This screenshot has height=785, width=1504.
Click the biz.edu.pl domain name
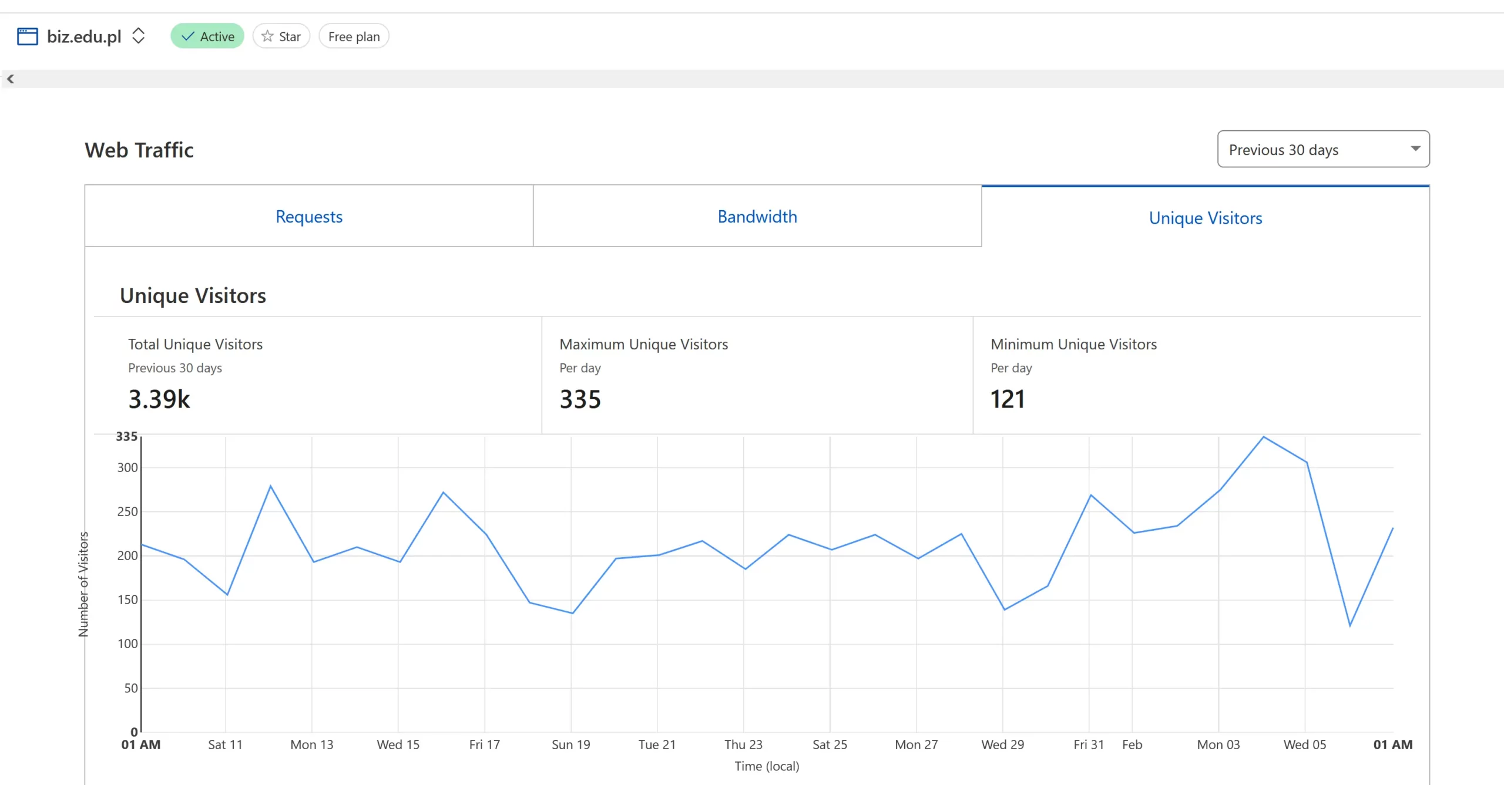click(x=84, y=36)
